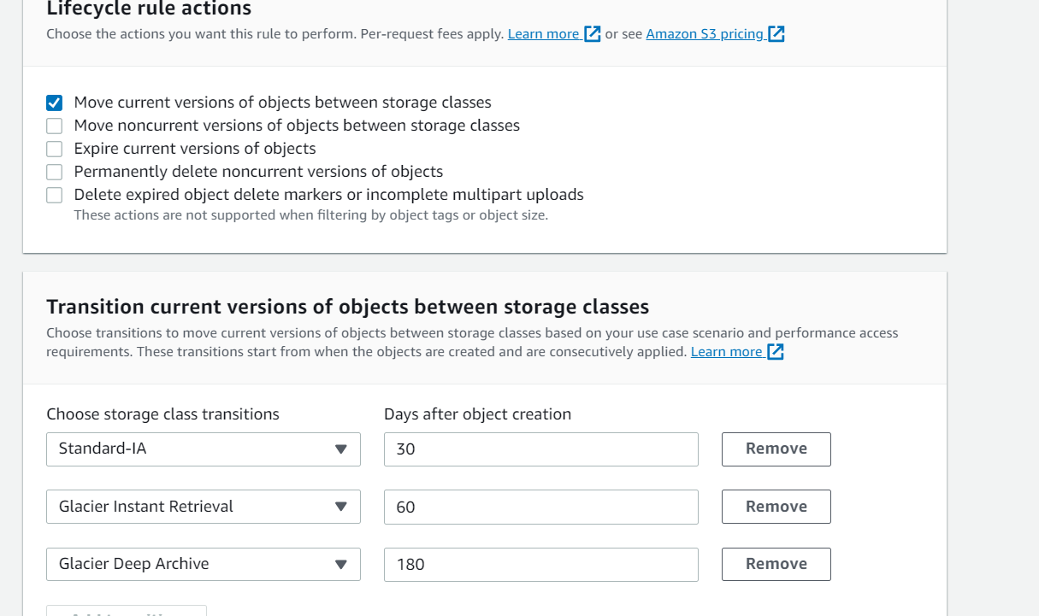Image resolution: width=1039 pixels, height=616 pixels.
Task: Click days field containing 60
Action: coord(541,507)
